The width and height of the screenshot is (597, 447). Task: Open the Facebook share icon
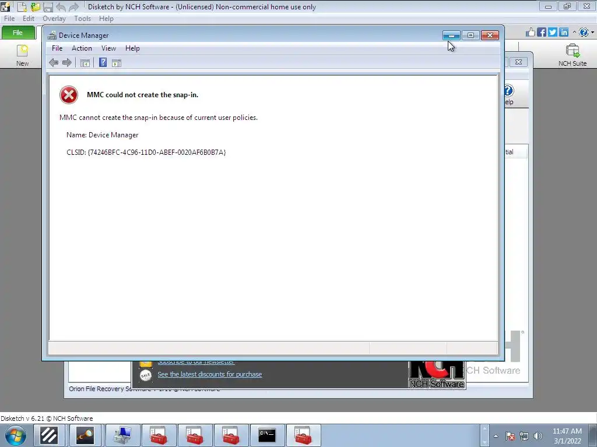pyautogui.click(x=542, y=33)
